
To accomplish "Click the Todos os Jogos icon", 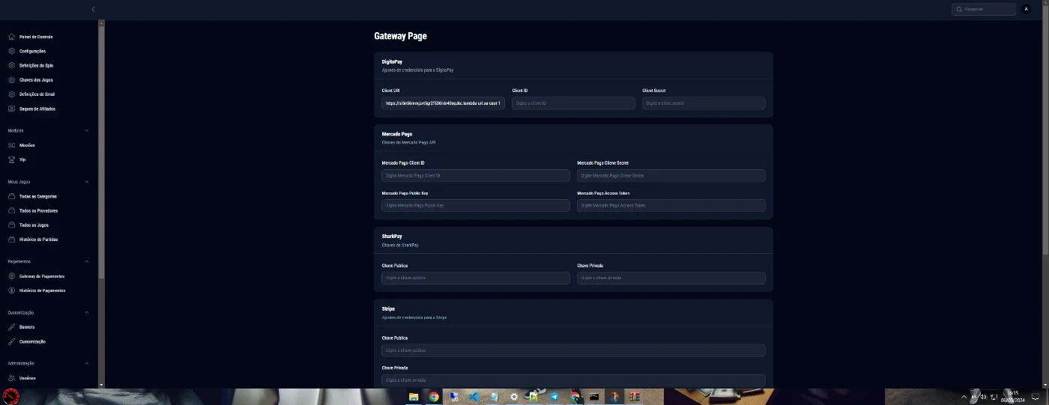I will point(12,225).
